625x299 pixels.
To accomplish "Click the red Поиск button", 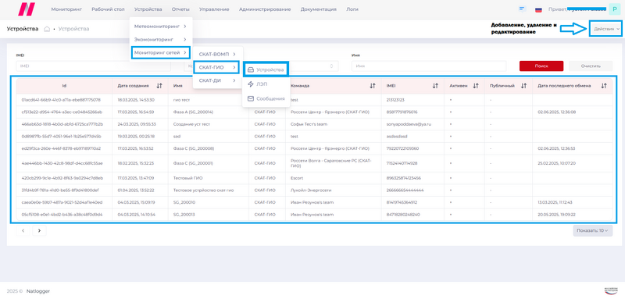I will click(x=541, y=66).
